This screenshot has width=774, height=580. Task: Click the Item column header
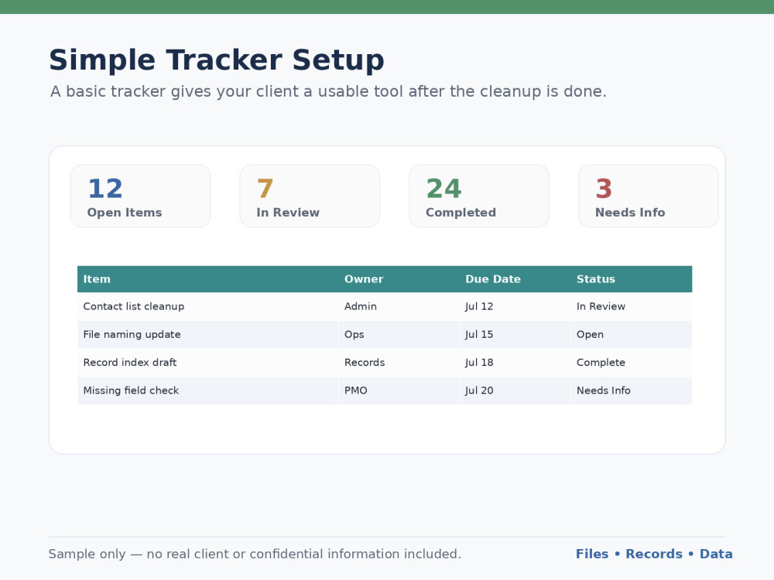tap(207, 279)
